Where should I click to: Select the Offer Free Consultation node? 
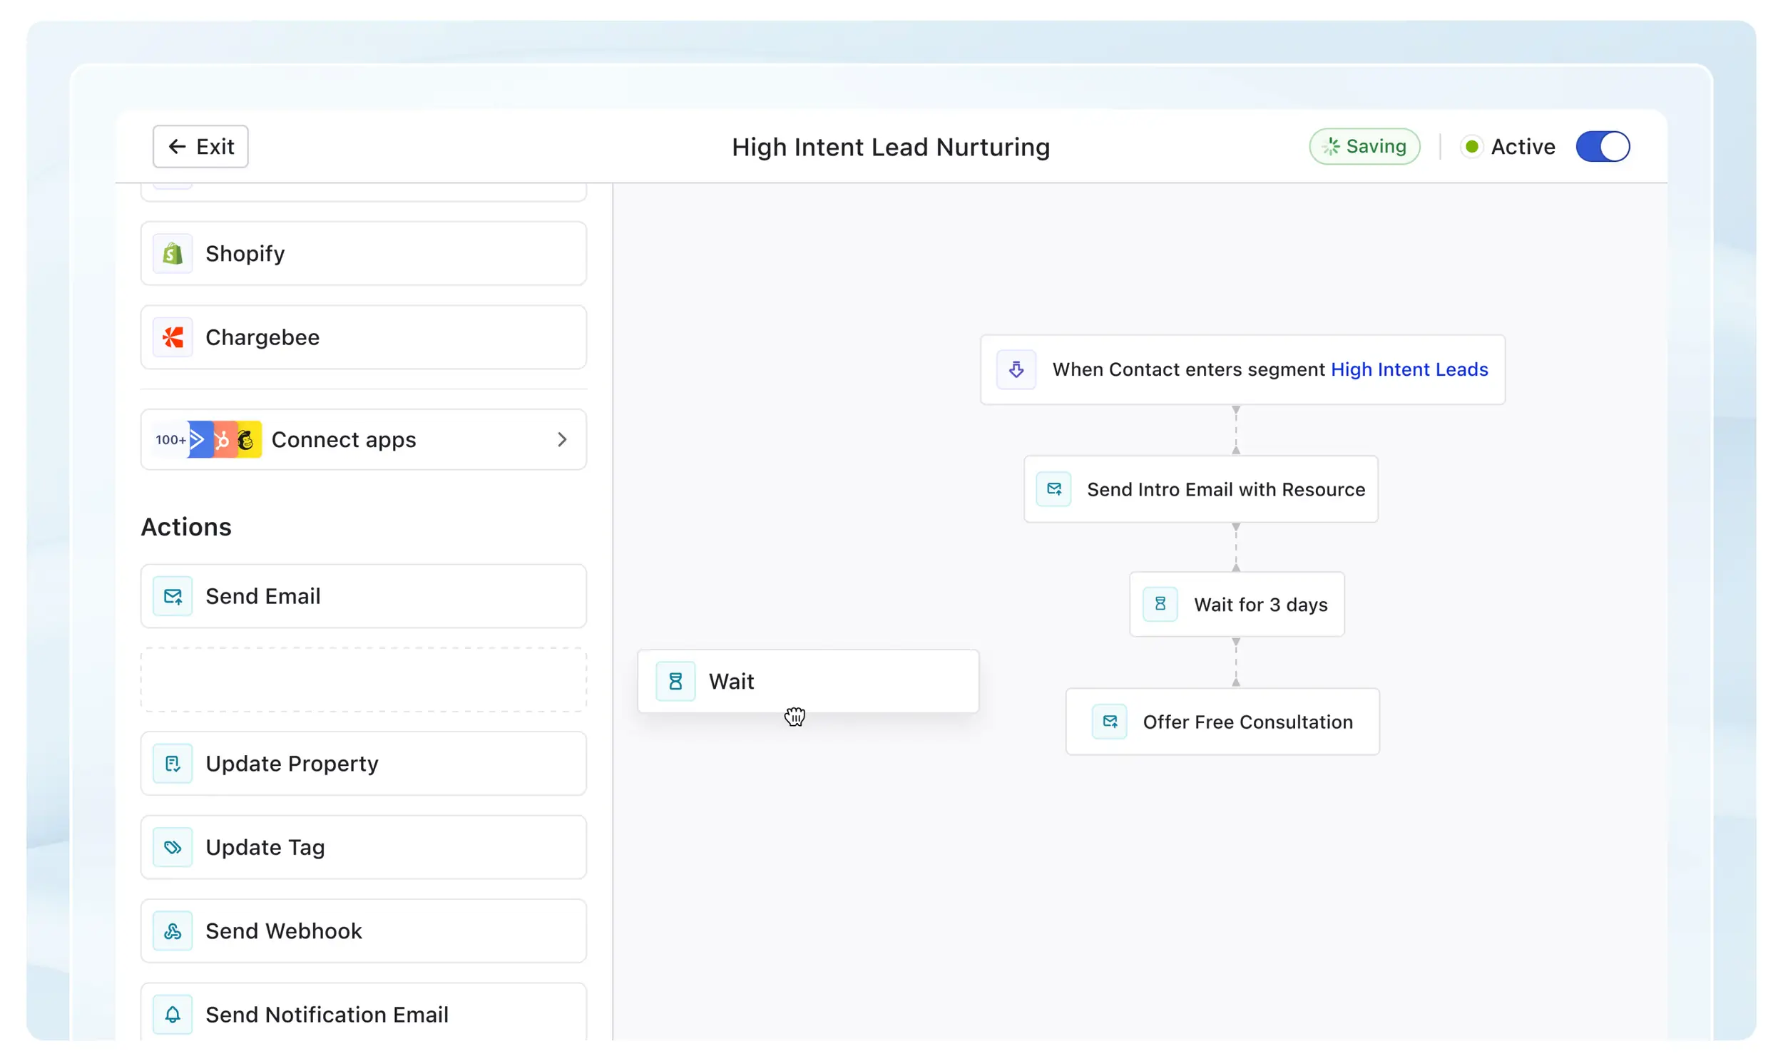point(1246,722)
